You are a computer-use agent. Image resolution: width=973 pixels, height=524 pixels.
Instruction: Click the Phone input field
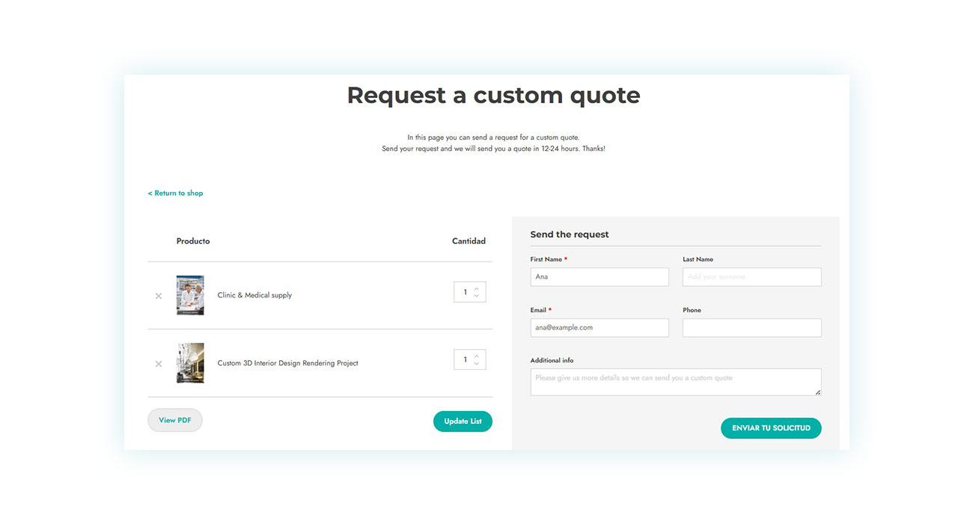pyautogui.click(x=752, y=327)
